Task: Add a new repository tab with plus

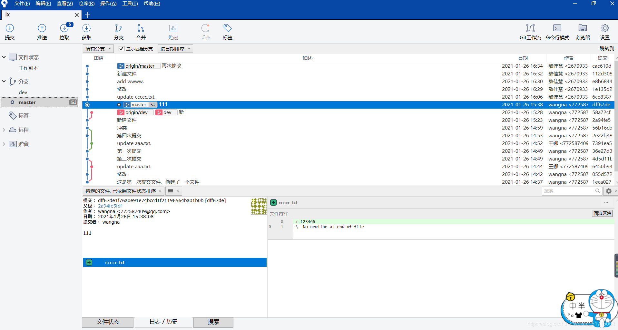Action: (x=87, y=15)
